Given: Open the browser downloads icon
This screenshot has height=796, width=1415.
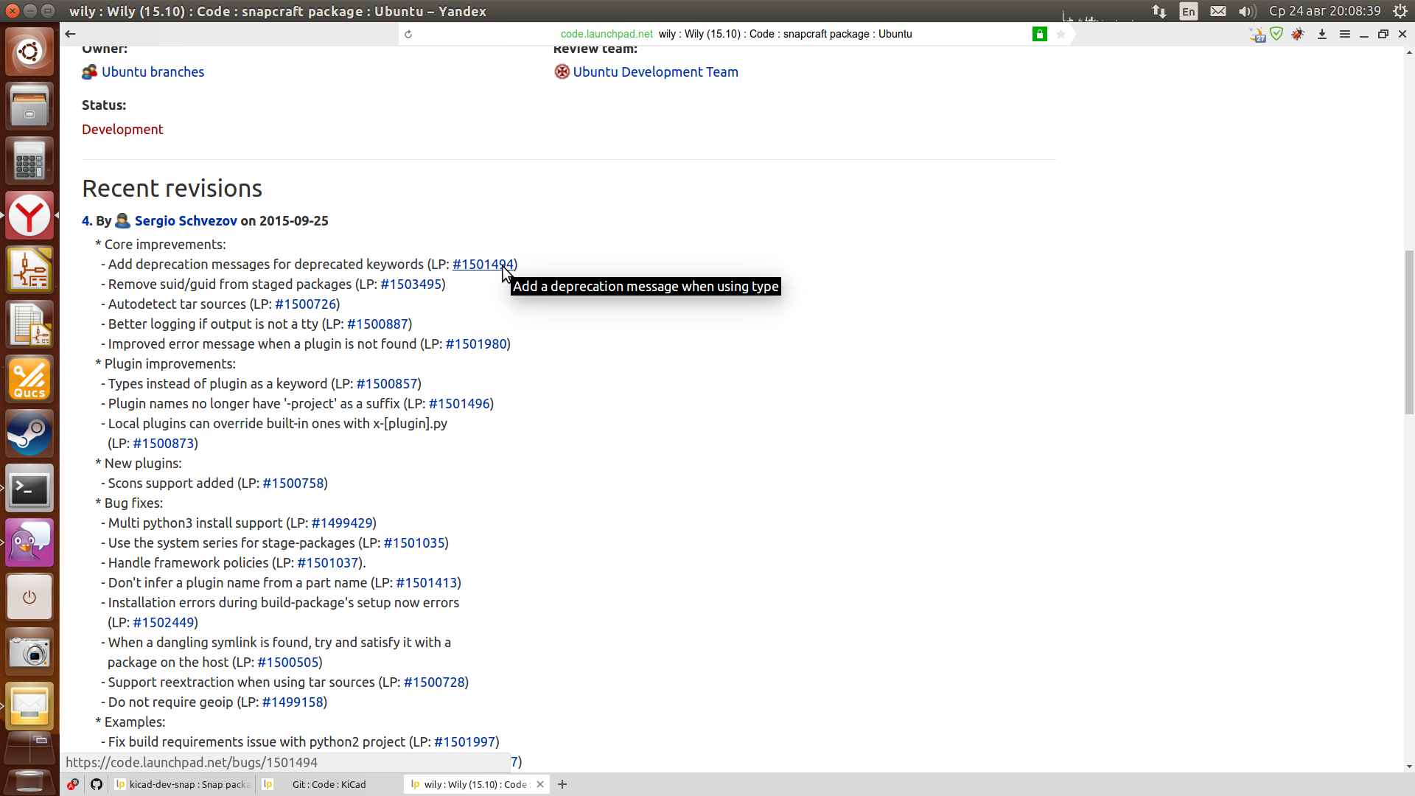Looking at the screenshot, I should pos(1322,34).
